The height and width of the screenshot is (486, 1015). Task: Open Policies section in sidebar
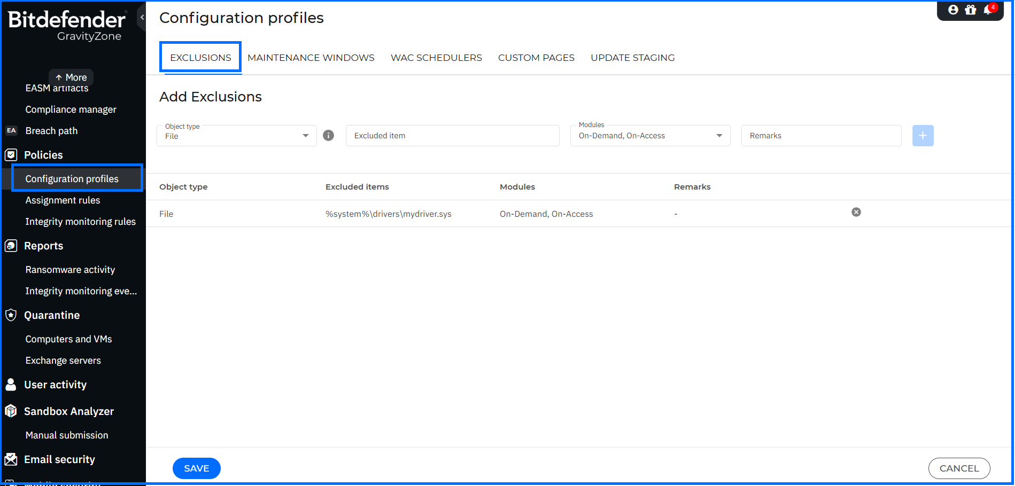43,155
